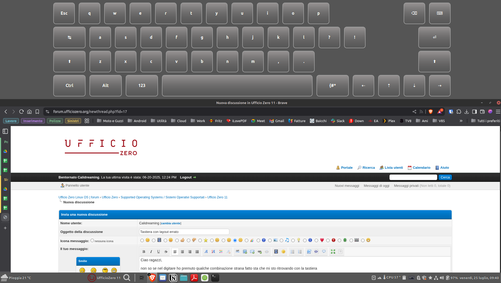Follow the 'cambia utente' link

point(171,223)
